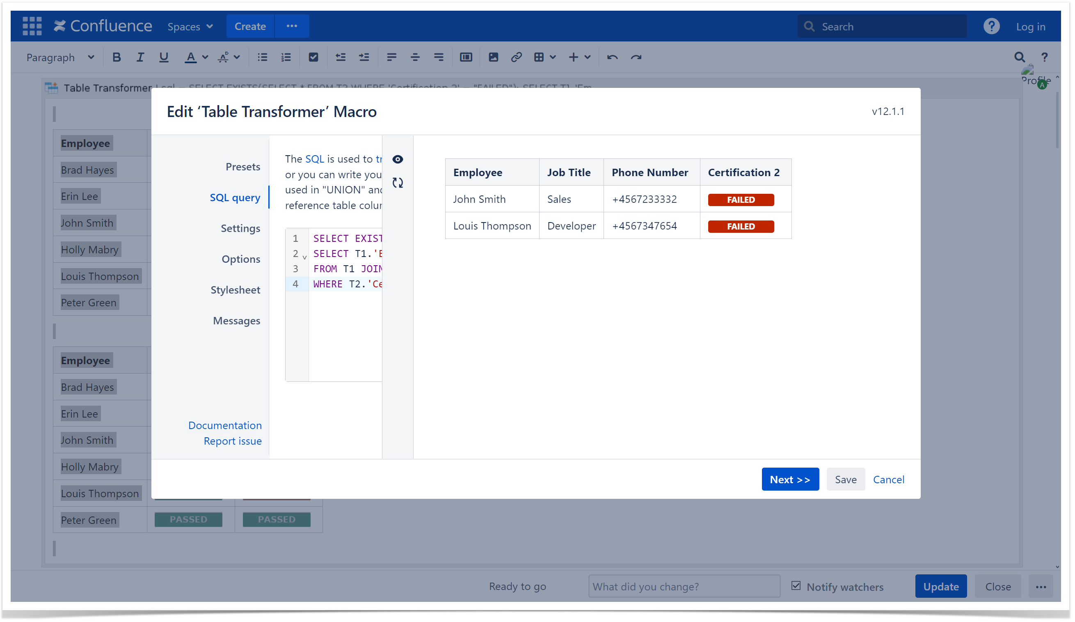Collapse code fold arrow on line 2
Viewport: 1075px width, 622px height.
click(x=304, y=257)
